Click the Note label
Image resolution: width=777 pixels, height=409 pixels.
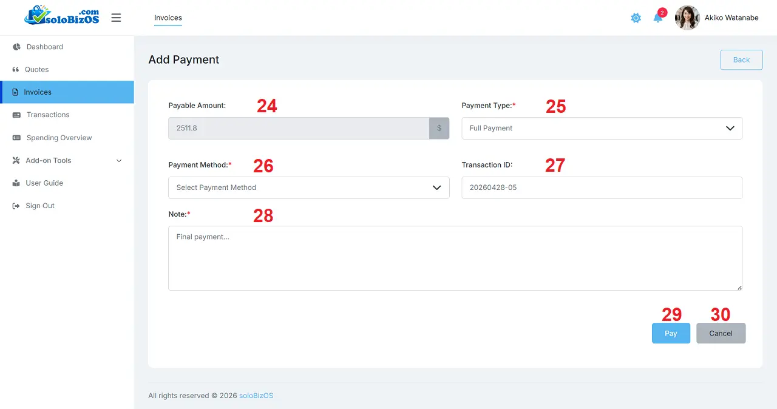tap(179, 214)
